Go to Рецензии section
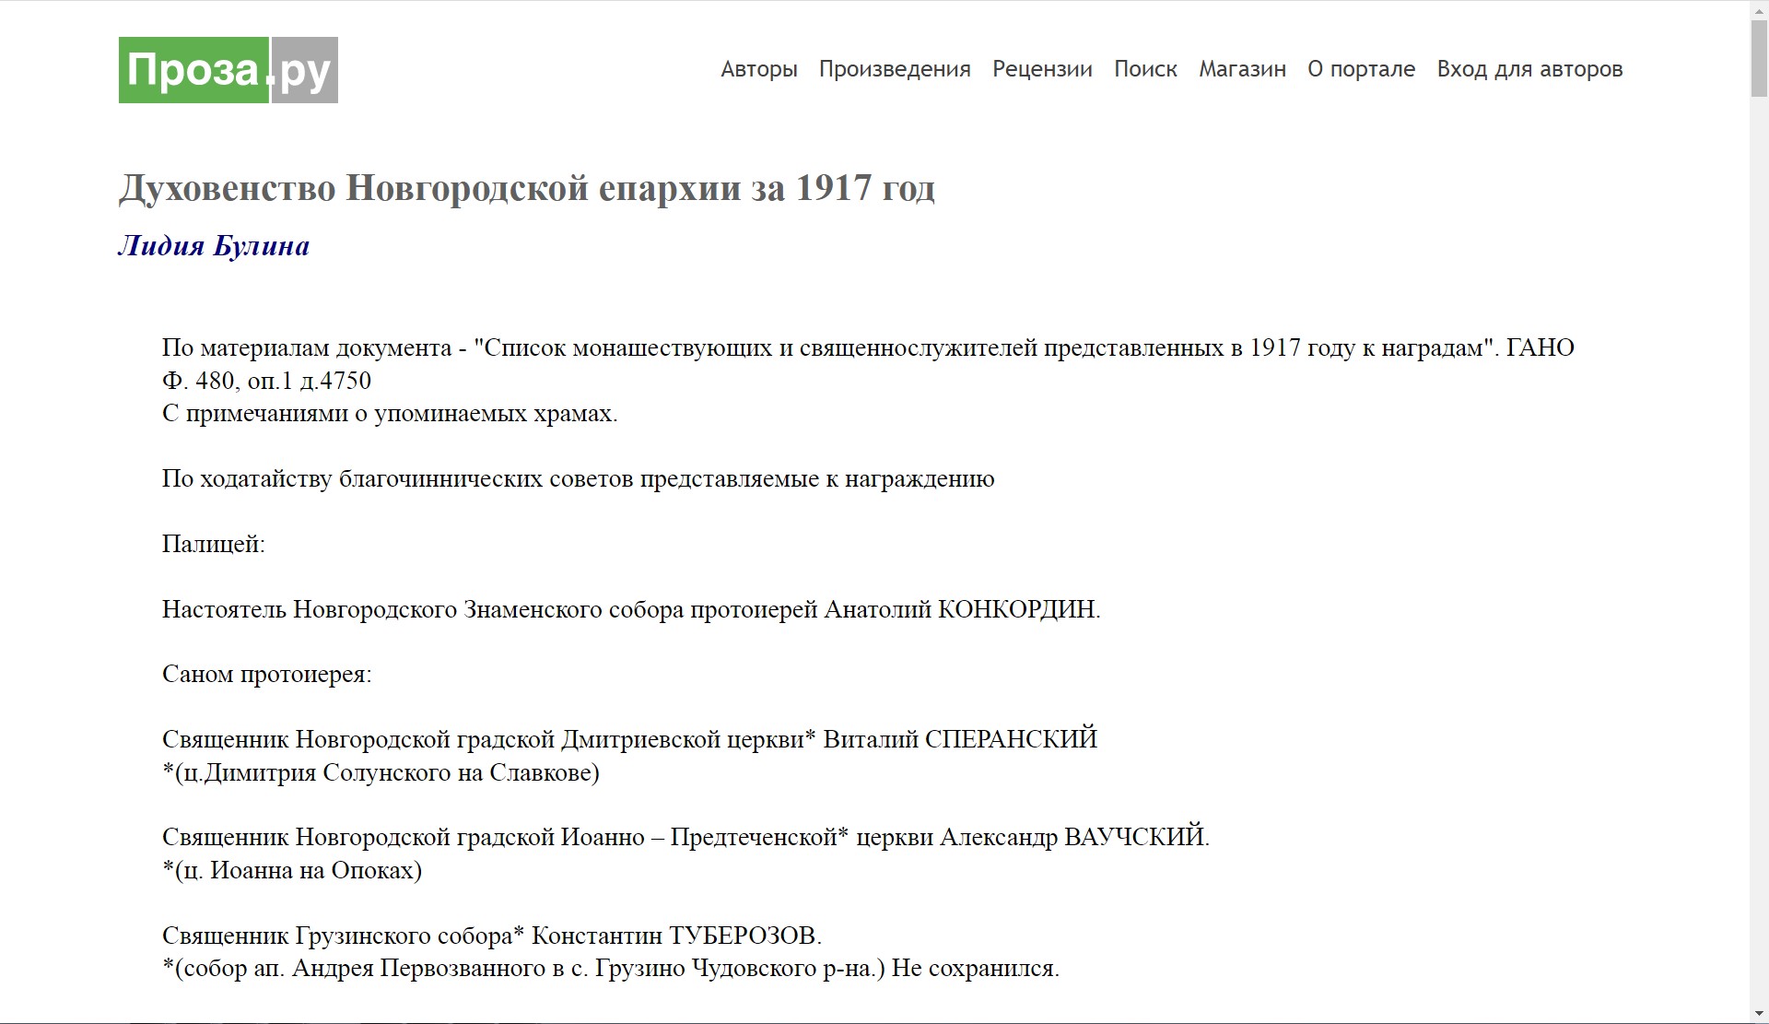The height and width of the screenshot is (1024, 1769). [x=1042, y=69]
